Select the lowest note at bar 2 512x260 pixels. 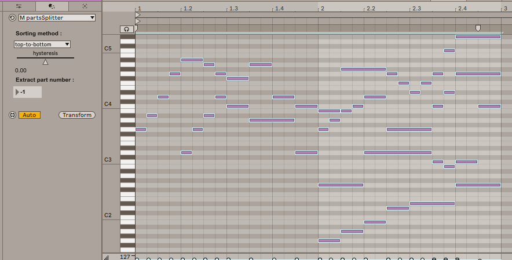coord(329,241)
